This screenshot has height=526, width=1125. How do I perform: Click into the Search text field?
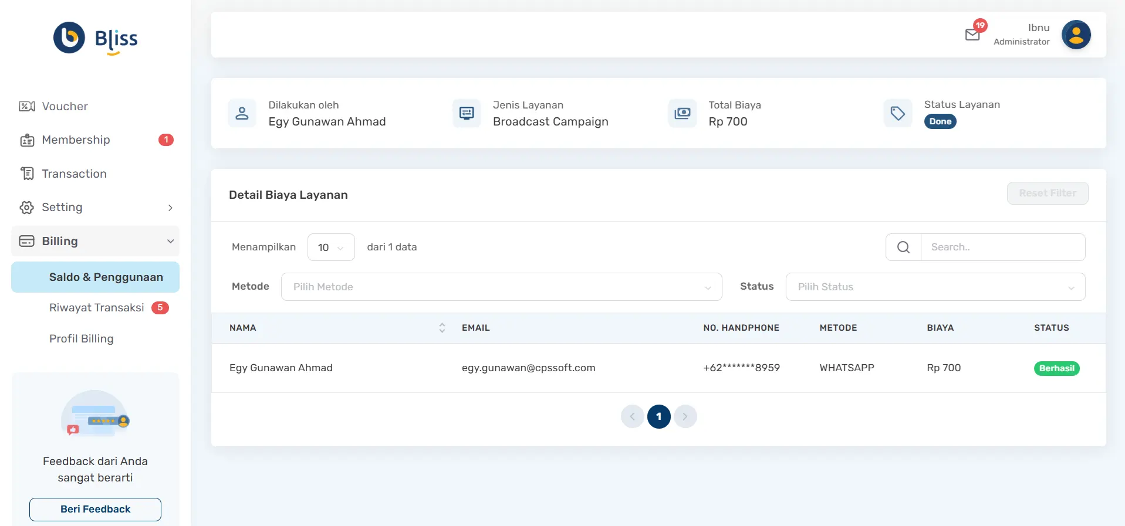pos(1002,247)
